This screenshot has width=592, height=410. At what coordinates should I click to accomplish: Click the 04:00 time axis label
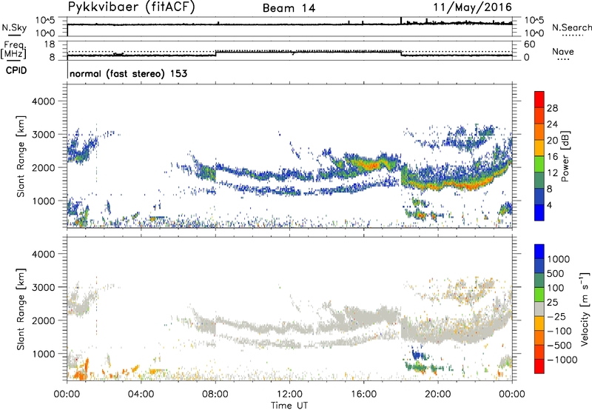coord(141,394)
